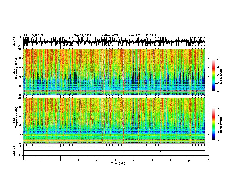Click the "8" kHz tick on ch.1 frequency axis
Viewport: 234px width, 180px height.
[x=20, y=58]
